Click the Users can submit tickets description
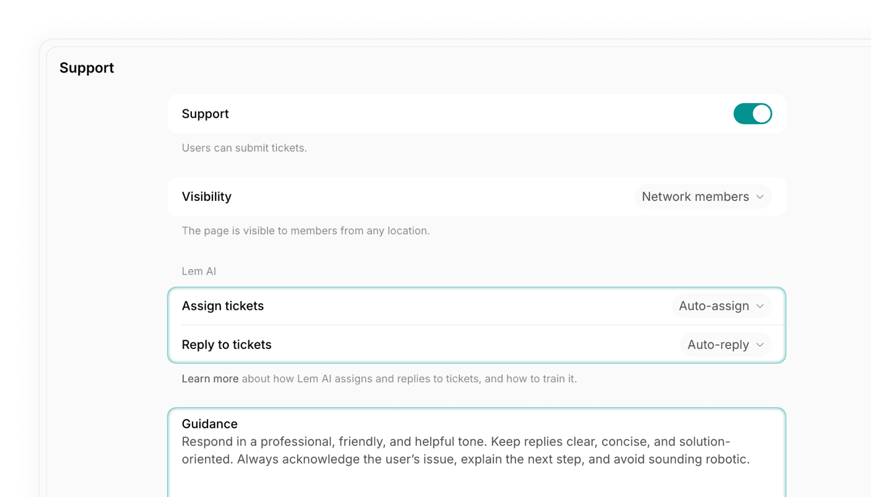Screen dimensions: 871x497 click(244, 148)
